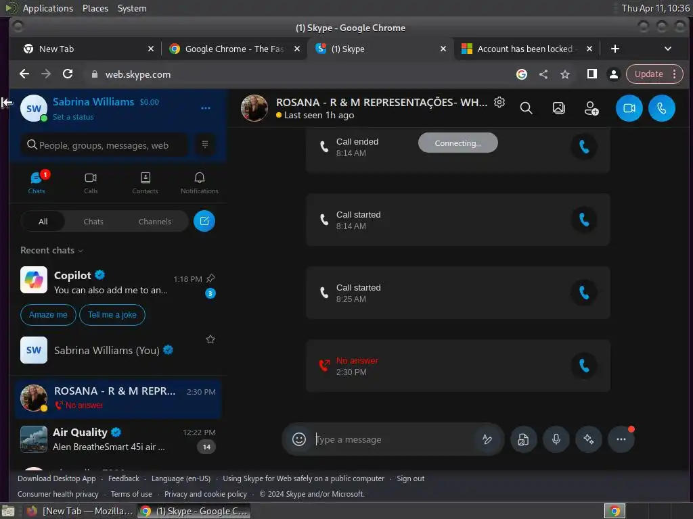Open the dial pad icon
The width and height of the screenshot is (693, 519).
pos(204,145)
